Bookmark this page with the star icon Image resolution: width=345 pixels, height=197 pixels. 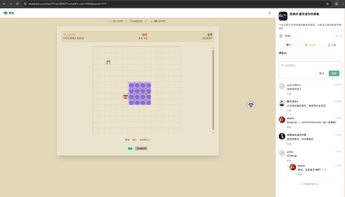coord(327,3)
